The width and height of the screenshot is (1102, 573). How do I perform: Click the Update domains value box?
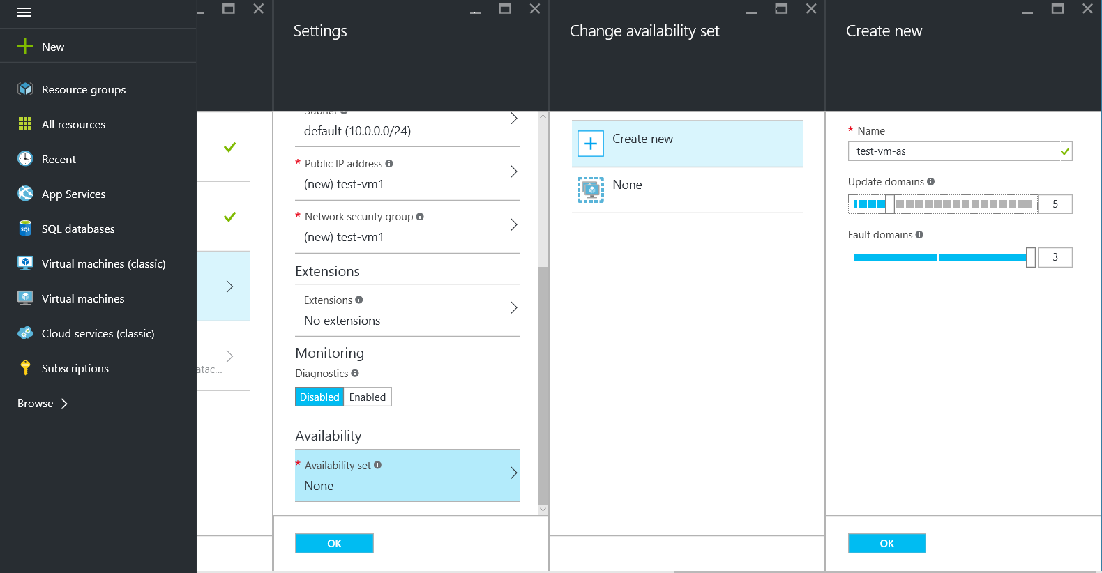click(1055, 204)
